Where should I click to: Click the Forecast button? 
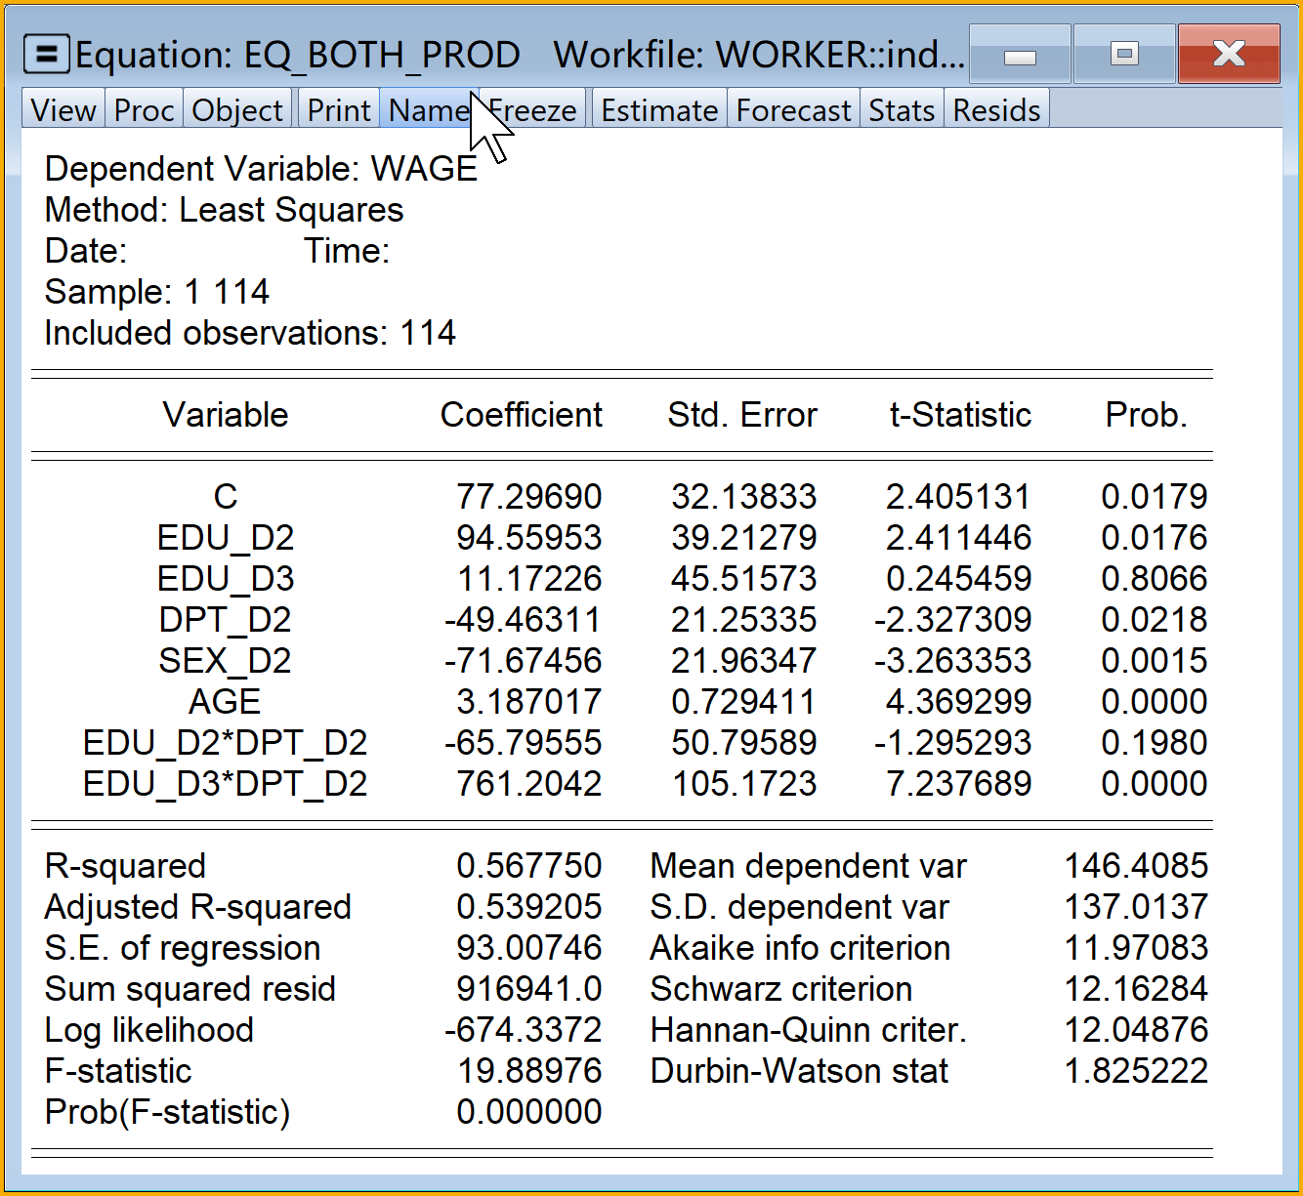[793, 110]
